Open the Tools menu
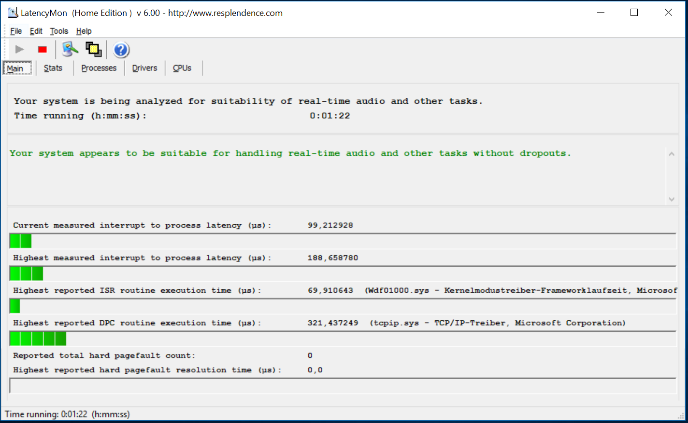Viewport: 688px width, 423px height. coord(59,31)
